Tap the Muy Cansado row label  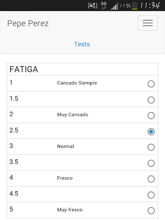[x=73, y=115]
